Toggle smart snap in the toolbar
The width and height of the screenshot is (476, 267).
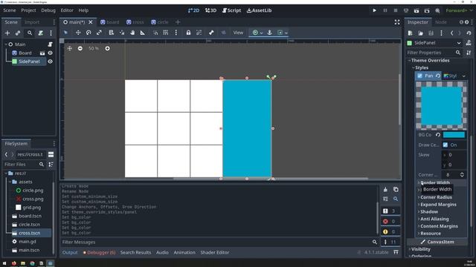155,33
